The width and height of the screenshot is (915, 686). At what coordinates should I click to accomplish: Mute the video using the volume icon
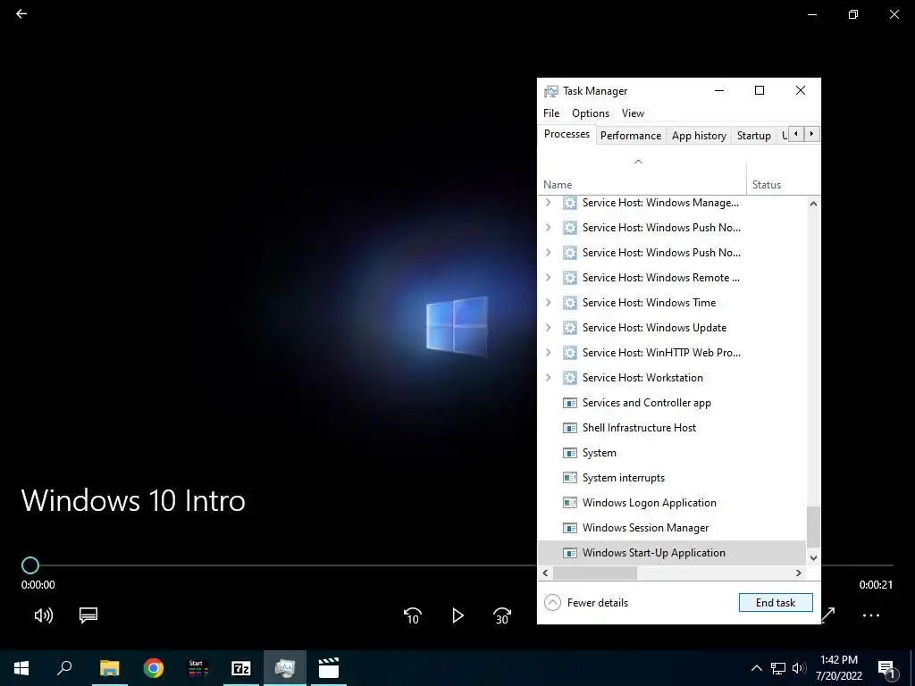44,615
